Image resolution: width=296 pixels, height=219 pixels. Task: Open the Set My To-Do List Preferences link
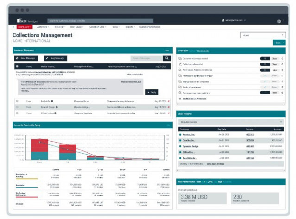(195, 99)
